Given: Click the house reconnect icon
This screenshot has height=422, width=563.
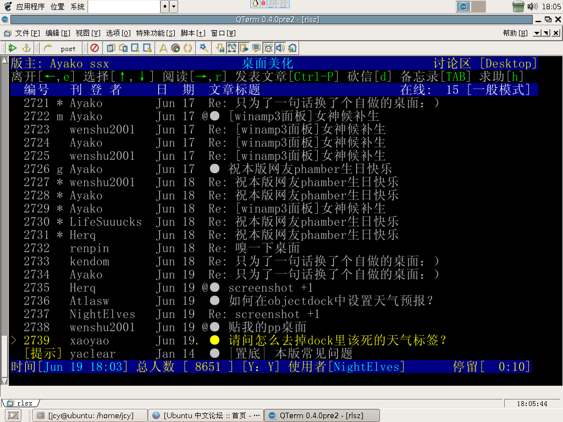Looking at the screenshot, I should 292,48.
